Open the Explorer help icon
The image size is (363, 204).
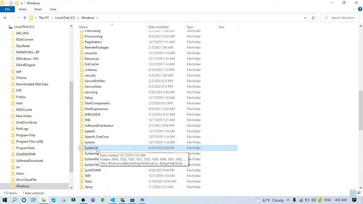coord(360,9)
